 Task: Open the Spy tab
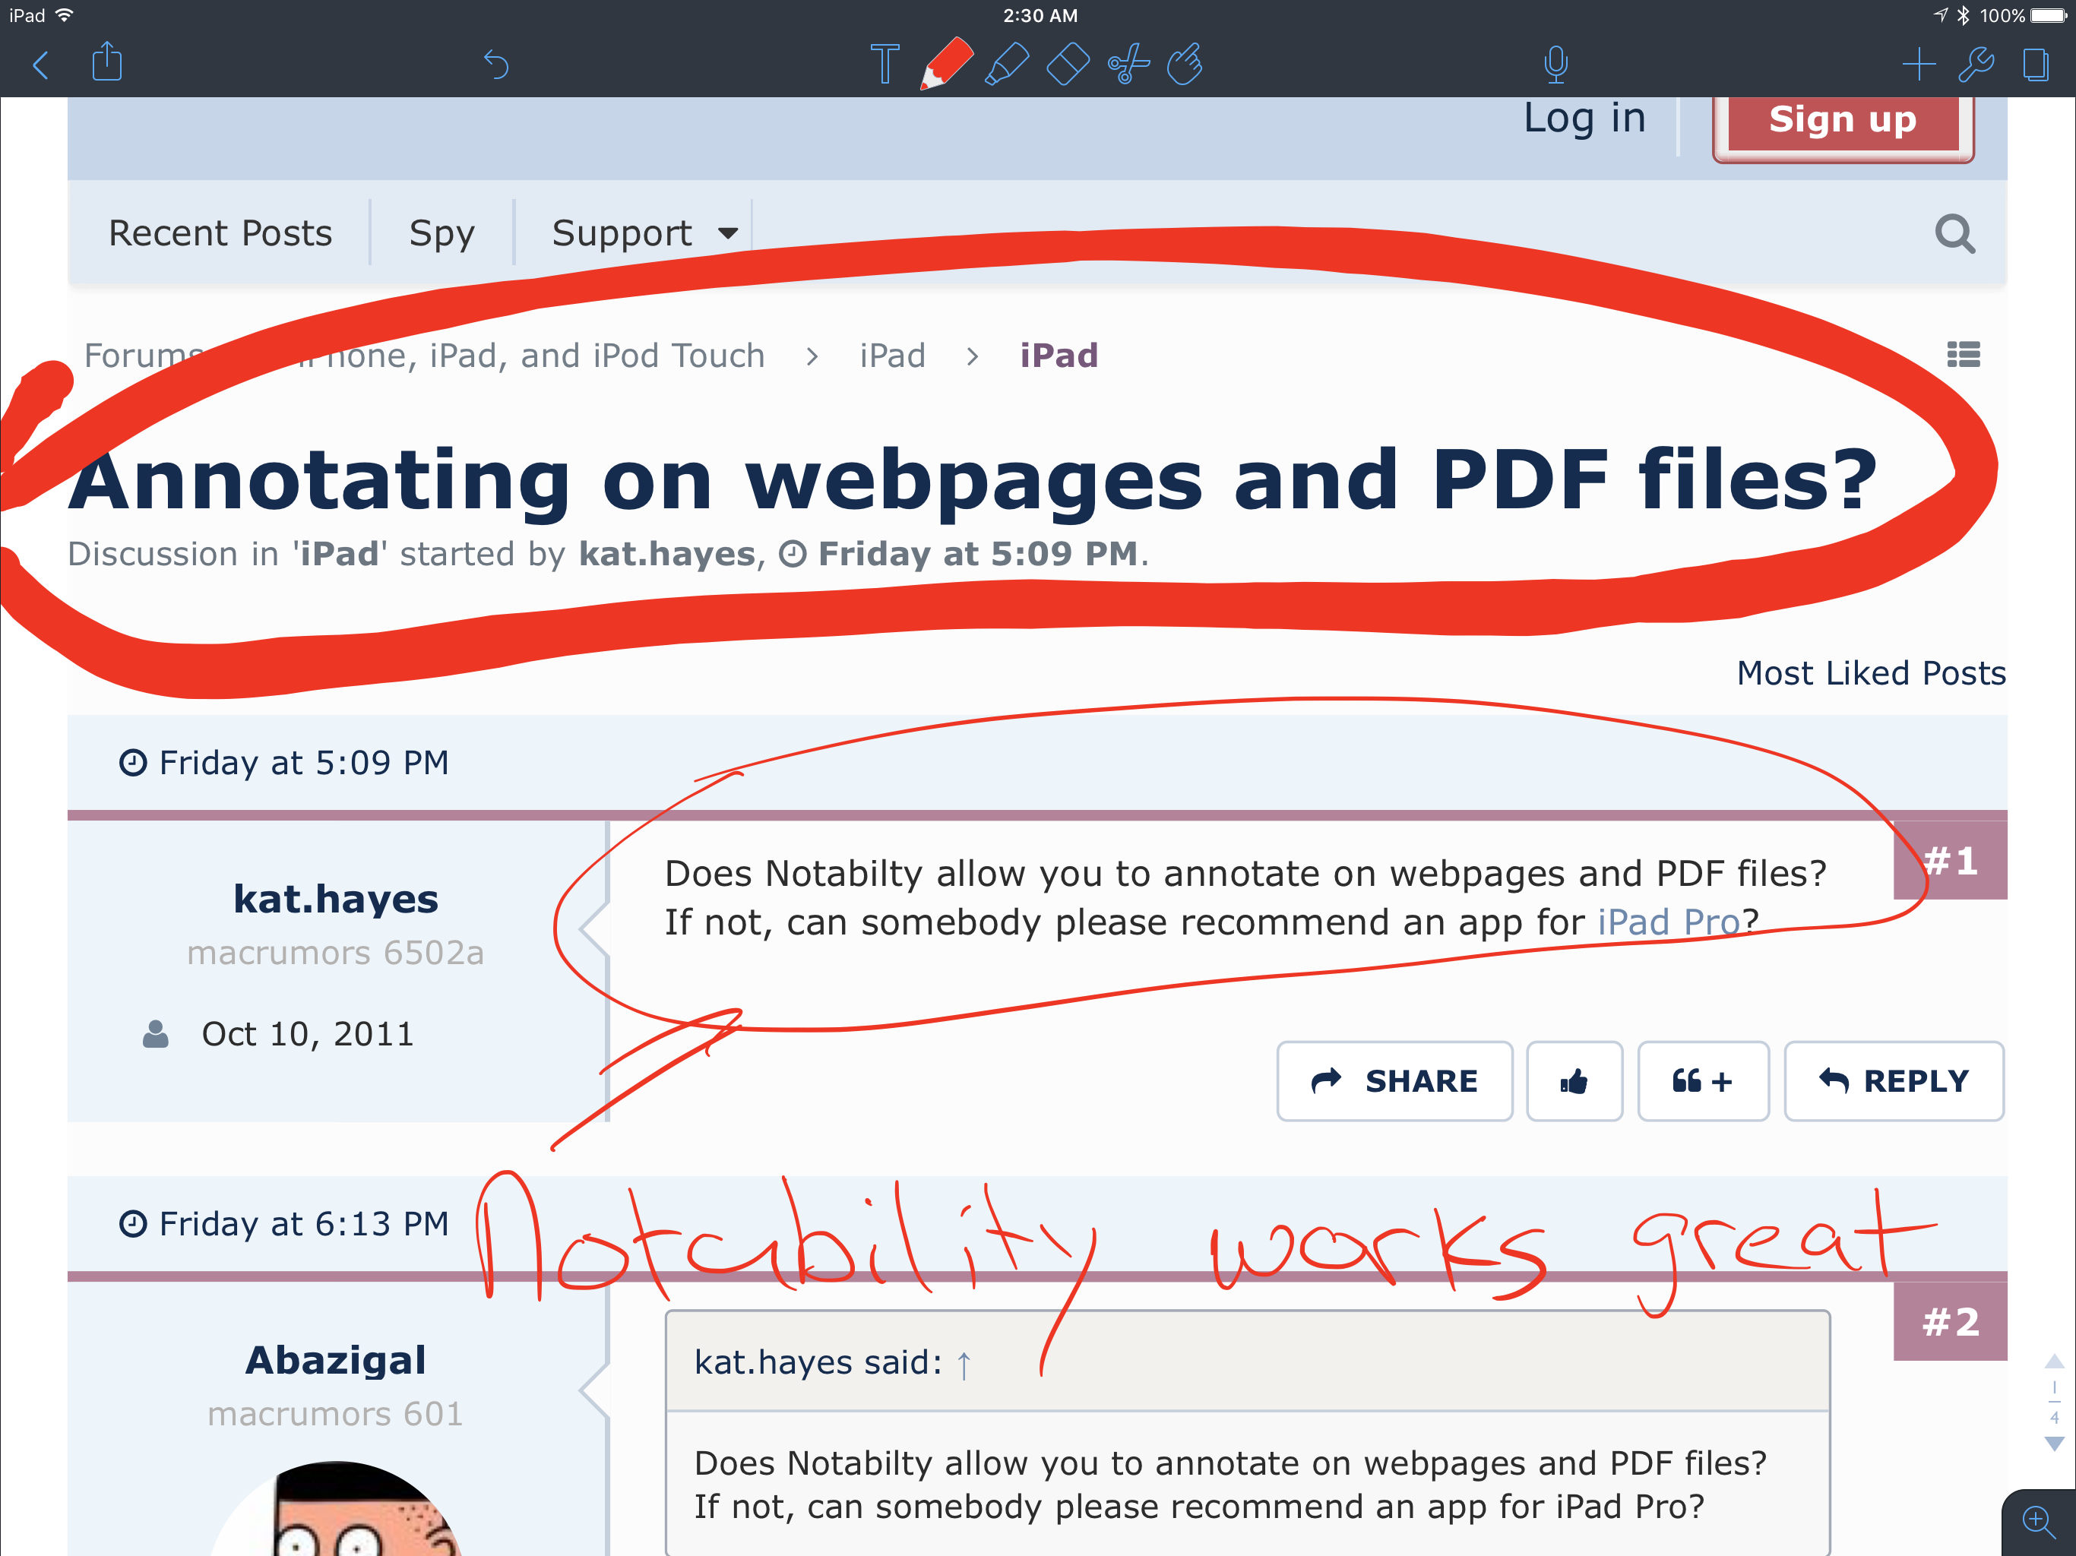coord(442,232)
